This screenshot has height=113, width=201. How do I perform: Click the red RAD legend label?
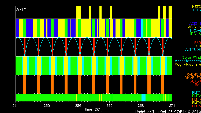(x=197, y=43)
